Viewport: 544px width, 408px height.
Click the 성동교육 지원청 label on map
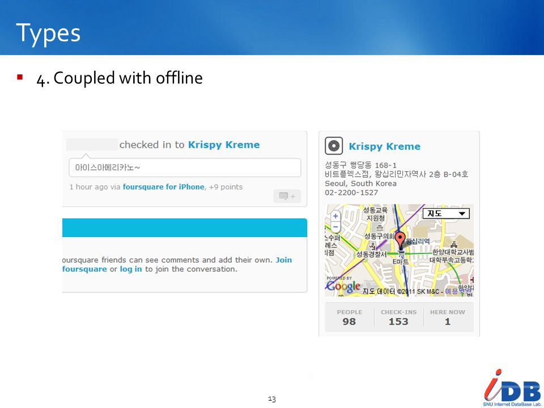pyautogui.click(x=375, y=214)
